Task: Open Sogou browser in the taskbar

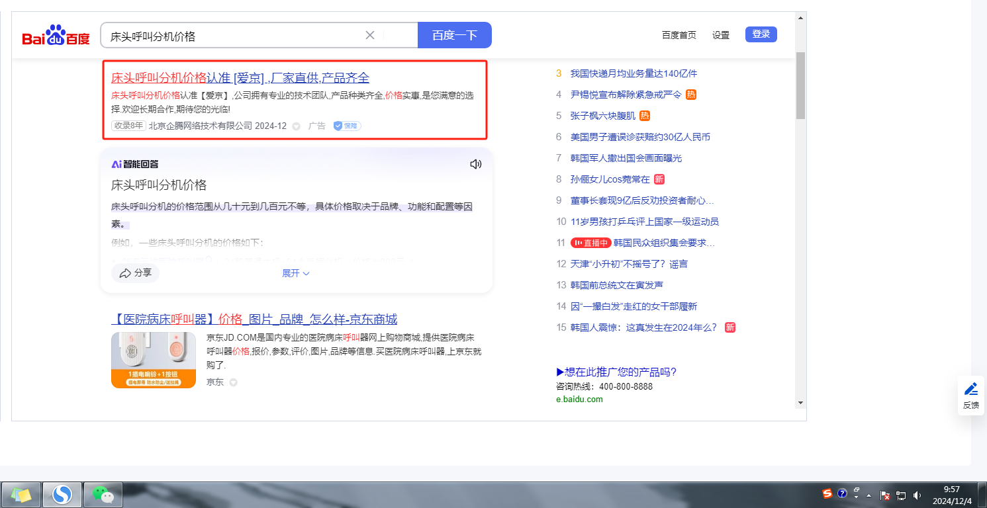Action: pos(62,494)
